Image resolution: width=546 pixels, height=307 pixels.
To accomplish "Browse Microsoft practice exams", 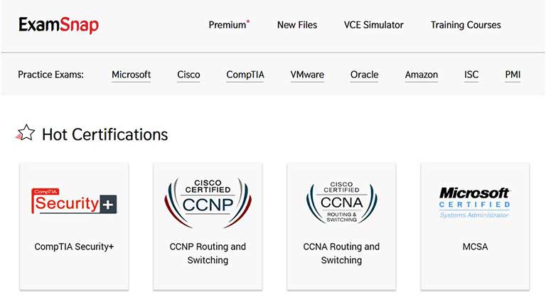I will (x=131, y=75).
